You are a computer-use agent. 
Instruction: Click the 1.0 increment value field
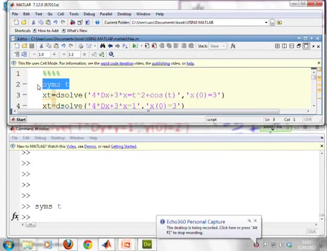coord(44,54)
